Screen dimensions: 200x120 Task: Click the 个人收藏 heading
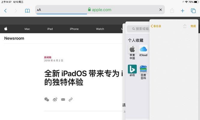pyautogui.click(x=136, y=40)
